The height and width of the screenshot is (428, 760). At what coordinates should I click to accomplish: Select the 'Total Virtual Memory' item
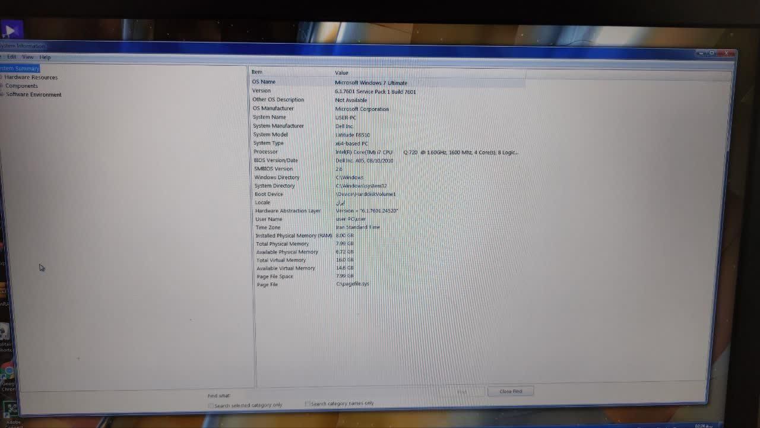[281, 260]
